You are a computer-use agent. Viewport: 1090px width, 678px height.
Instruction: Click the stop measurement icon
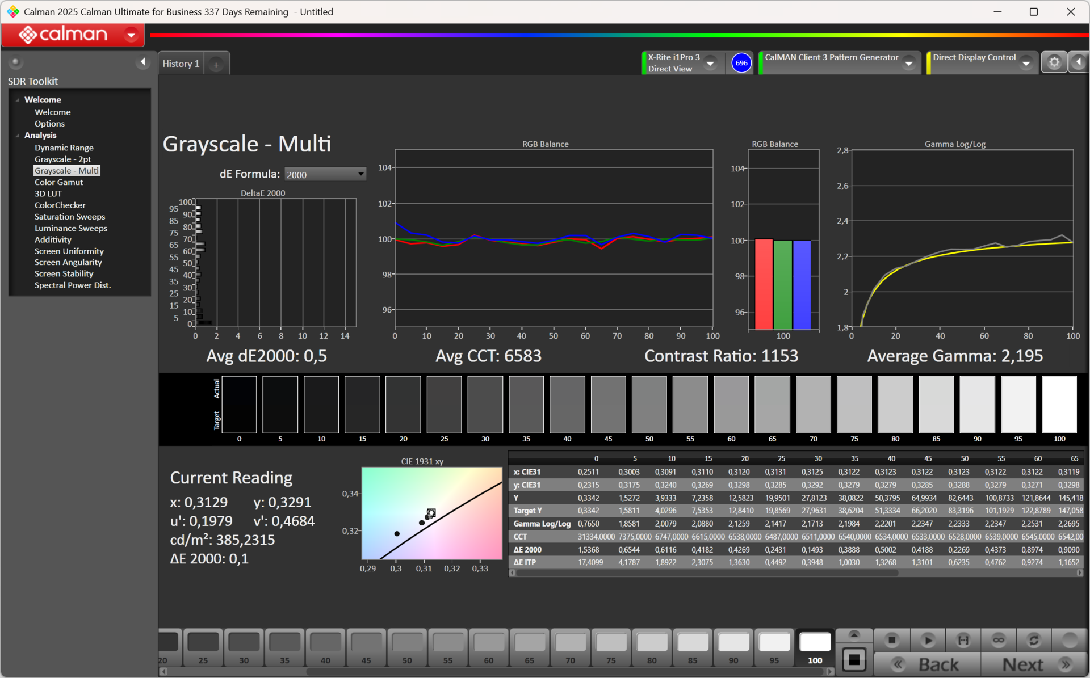click(x=891, y=640)
